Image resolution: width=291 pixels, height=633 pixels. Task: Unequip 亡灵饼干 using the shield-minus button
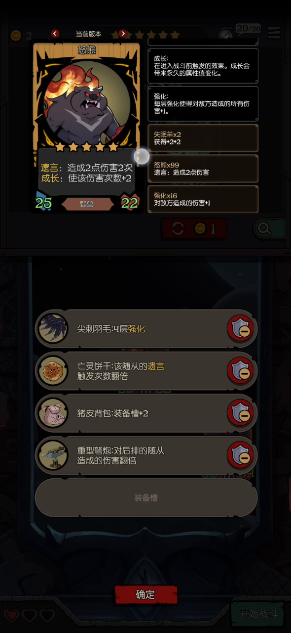point(240,370)
